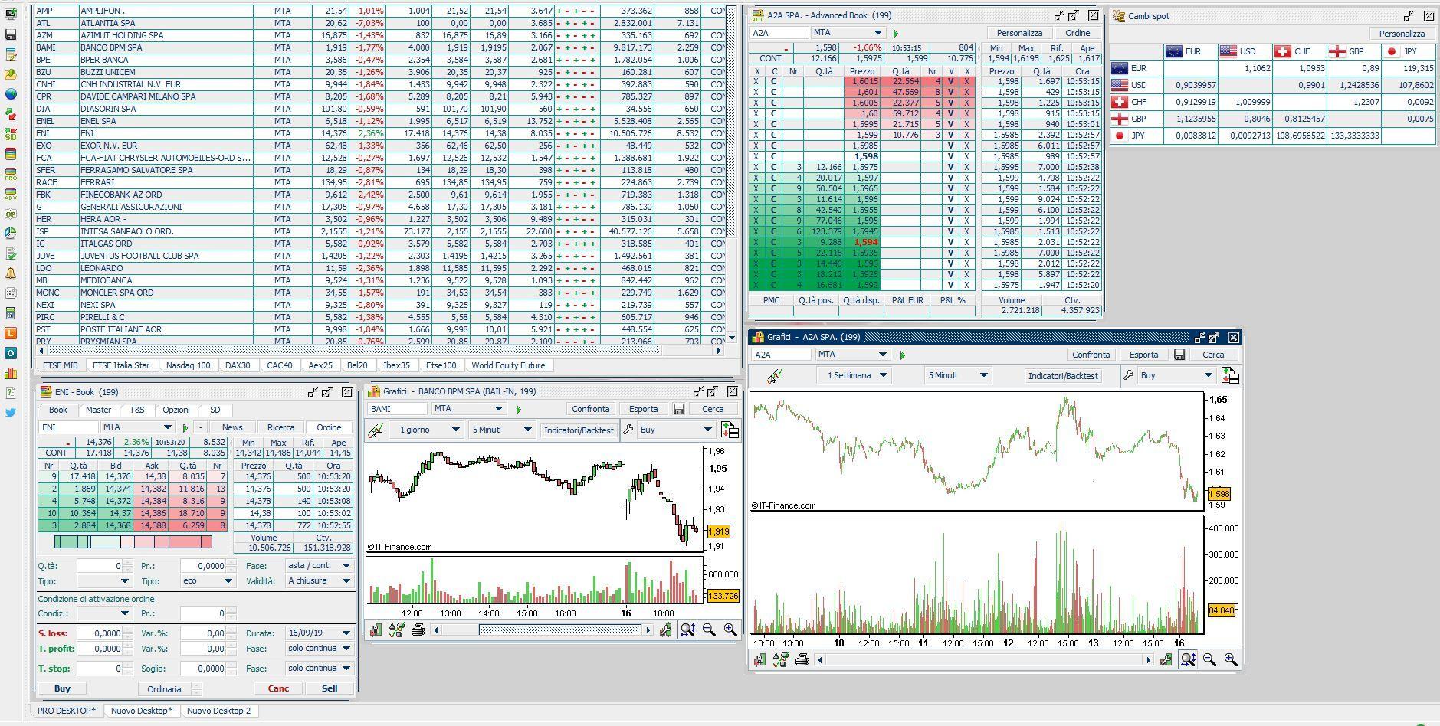Image resolution: width=1440 pixels, height=726 pixels.
Task: Open the bar chart icon in left sidebar
Action: (11, 373)
